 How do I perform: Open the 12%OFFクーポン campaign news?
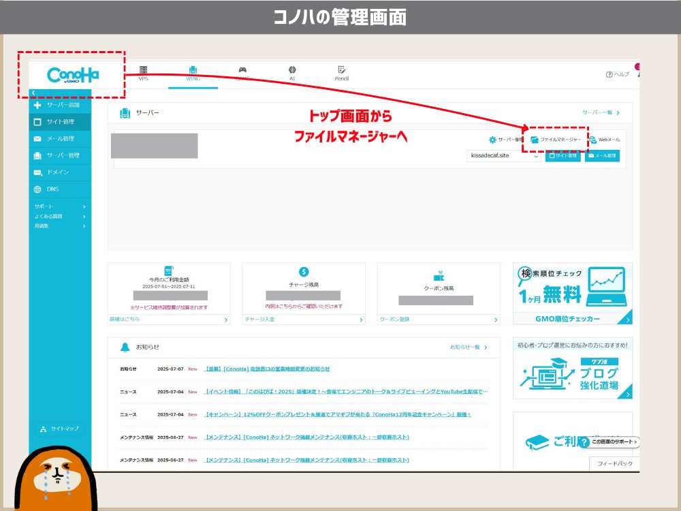click(338, 414)
